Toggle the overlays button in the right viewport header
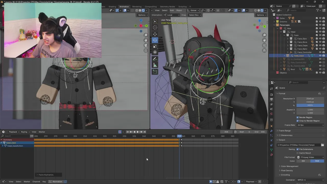This screenshot has width=327, height=184. point(243,10)
